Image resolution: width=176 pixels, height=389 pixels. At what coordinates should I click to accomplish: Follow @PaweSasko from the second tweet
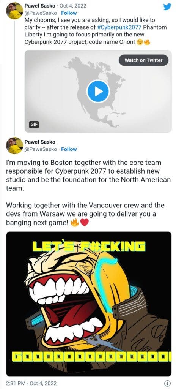(69, 149)
